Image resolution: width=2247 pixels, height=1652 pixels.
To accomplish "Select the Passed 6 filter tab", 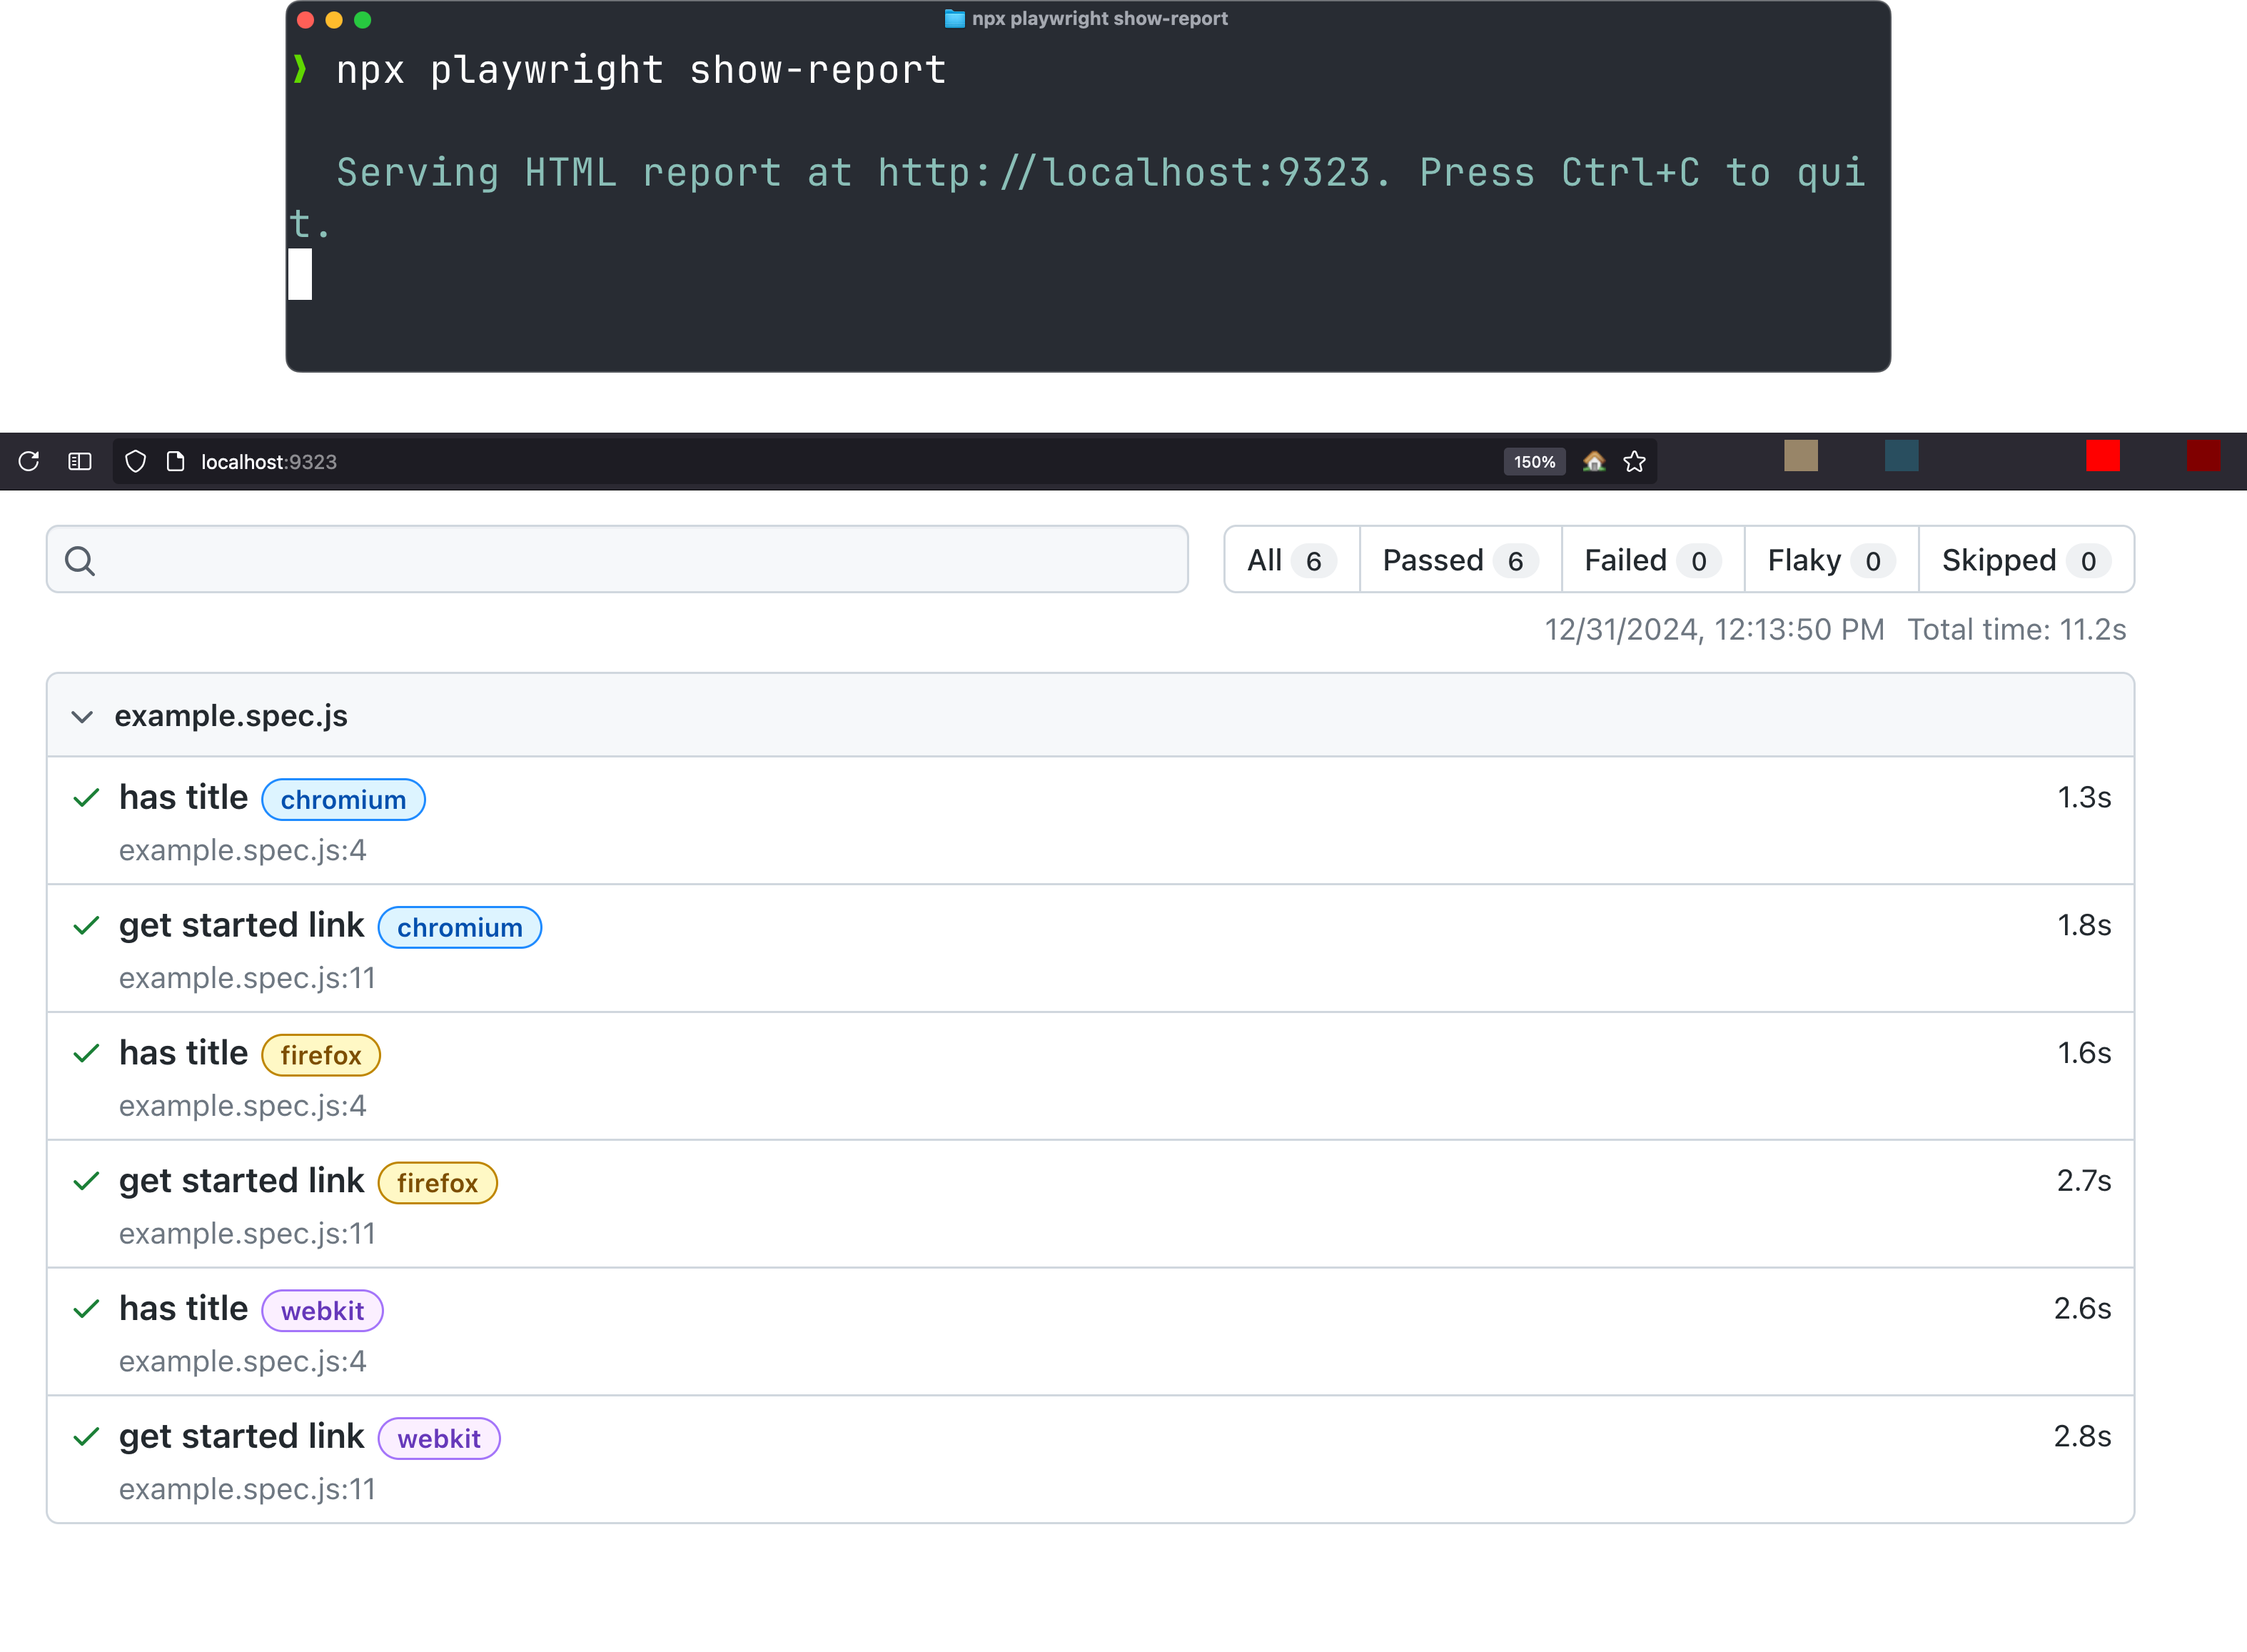I will pos(1460,560).
